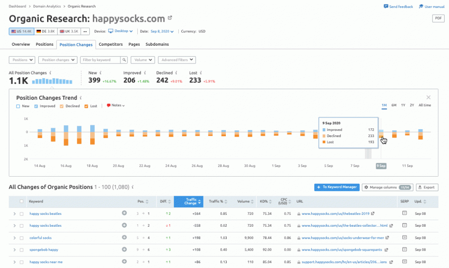Click All Position Changes mini bar chart

pos(52,81)
